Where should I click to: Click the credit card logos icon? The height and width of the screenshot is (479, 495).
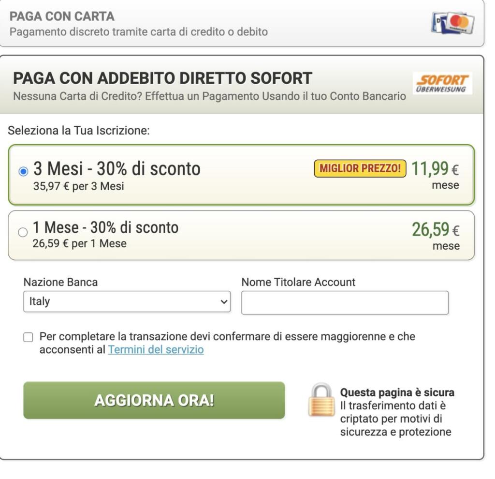[x=452, y=23]
